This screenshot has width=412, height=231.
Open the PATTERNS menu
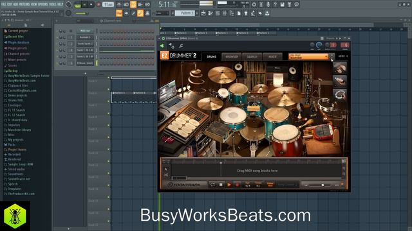(x=24, y=4)
